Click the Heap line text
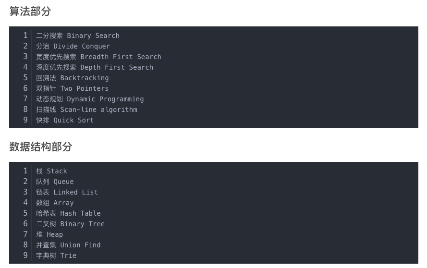 tap(49, 234)
